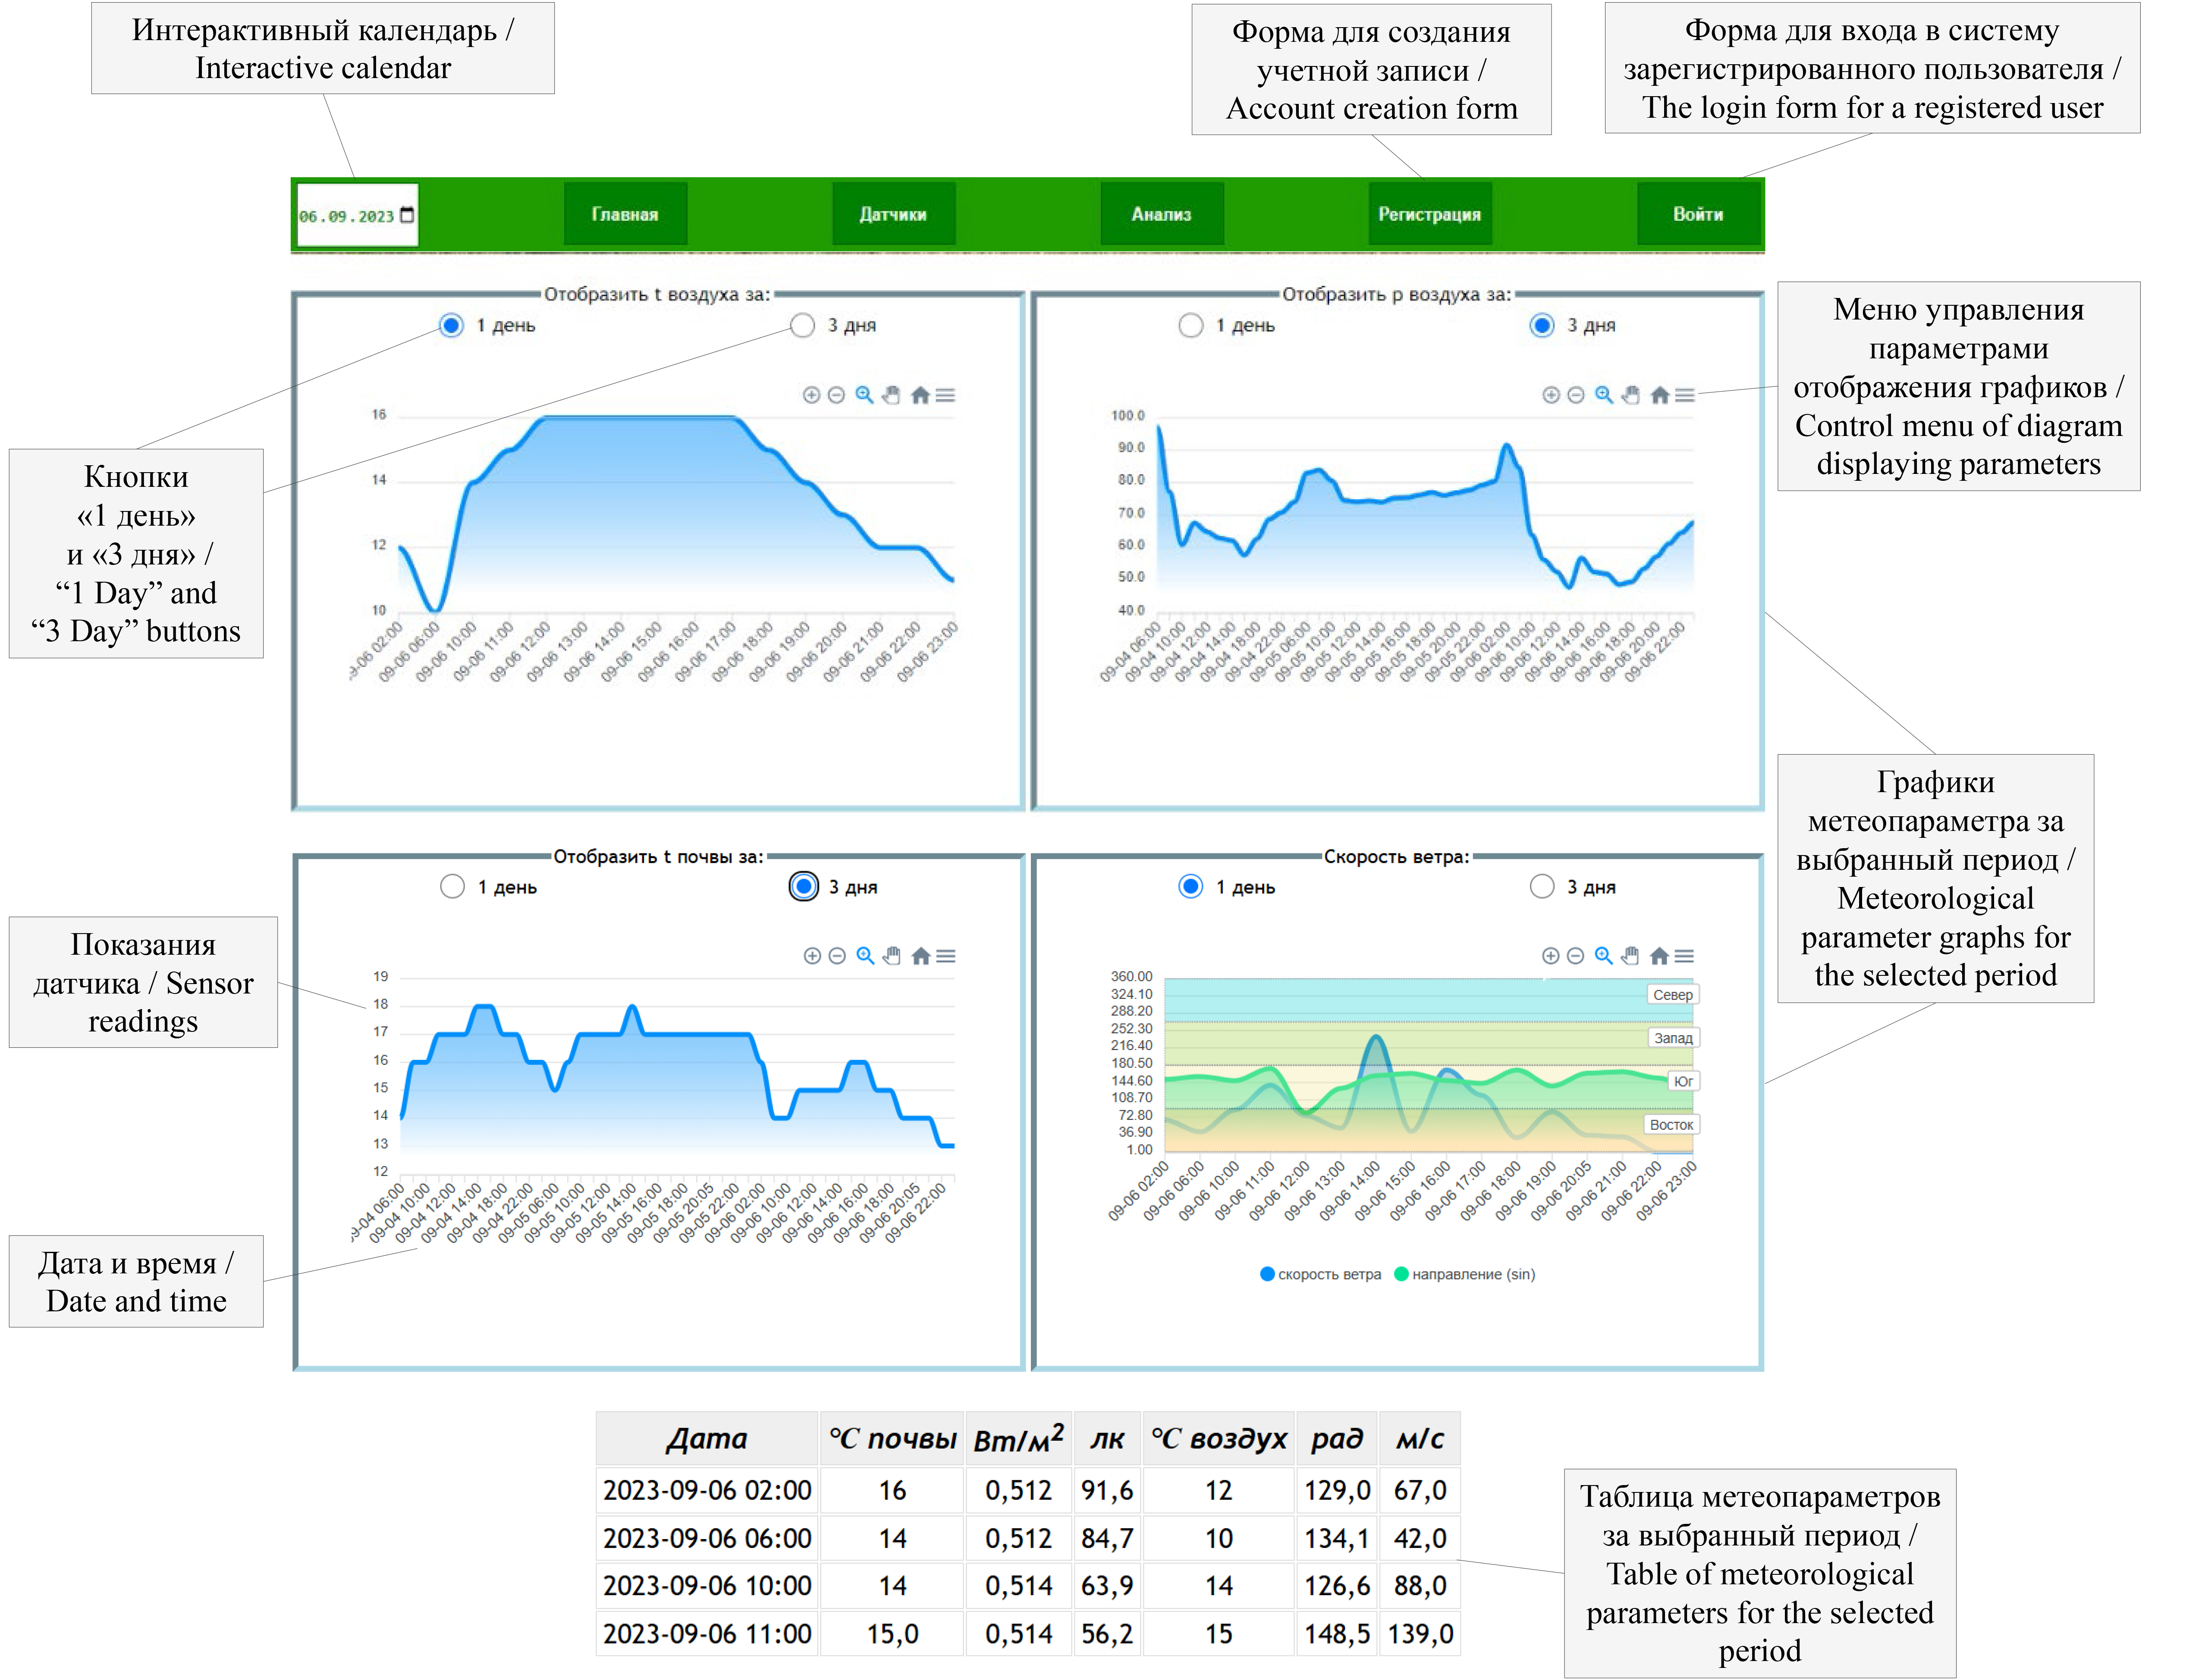Click zoom-out icon on air pressure chart
Screen dimensions: 2202x1680
click(1576, 395)
